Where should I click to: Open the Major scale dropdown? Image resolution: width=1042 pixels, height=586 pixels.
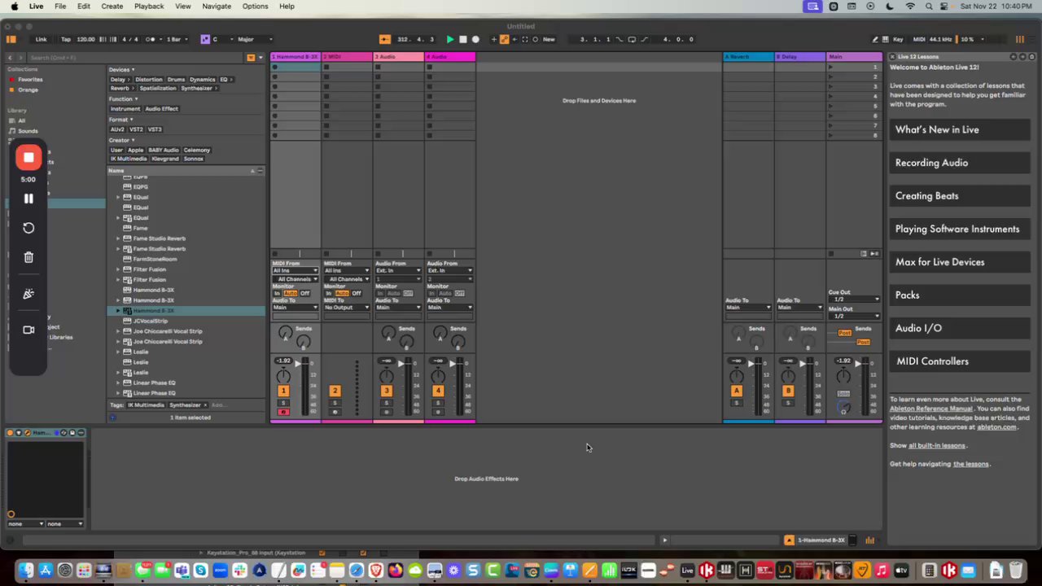(255, 39)
